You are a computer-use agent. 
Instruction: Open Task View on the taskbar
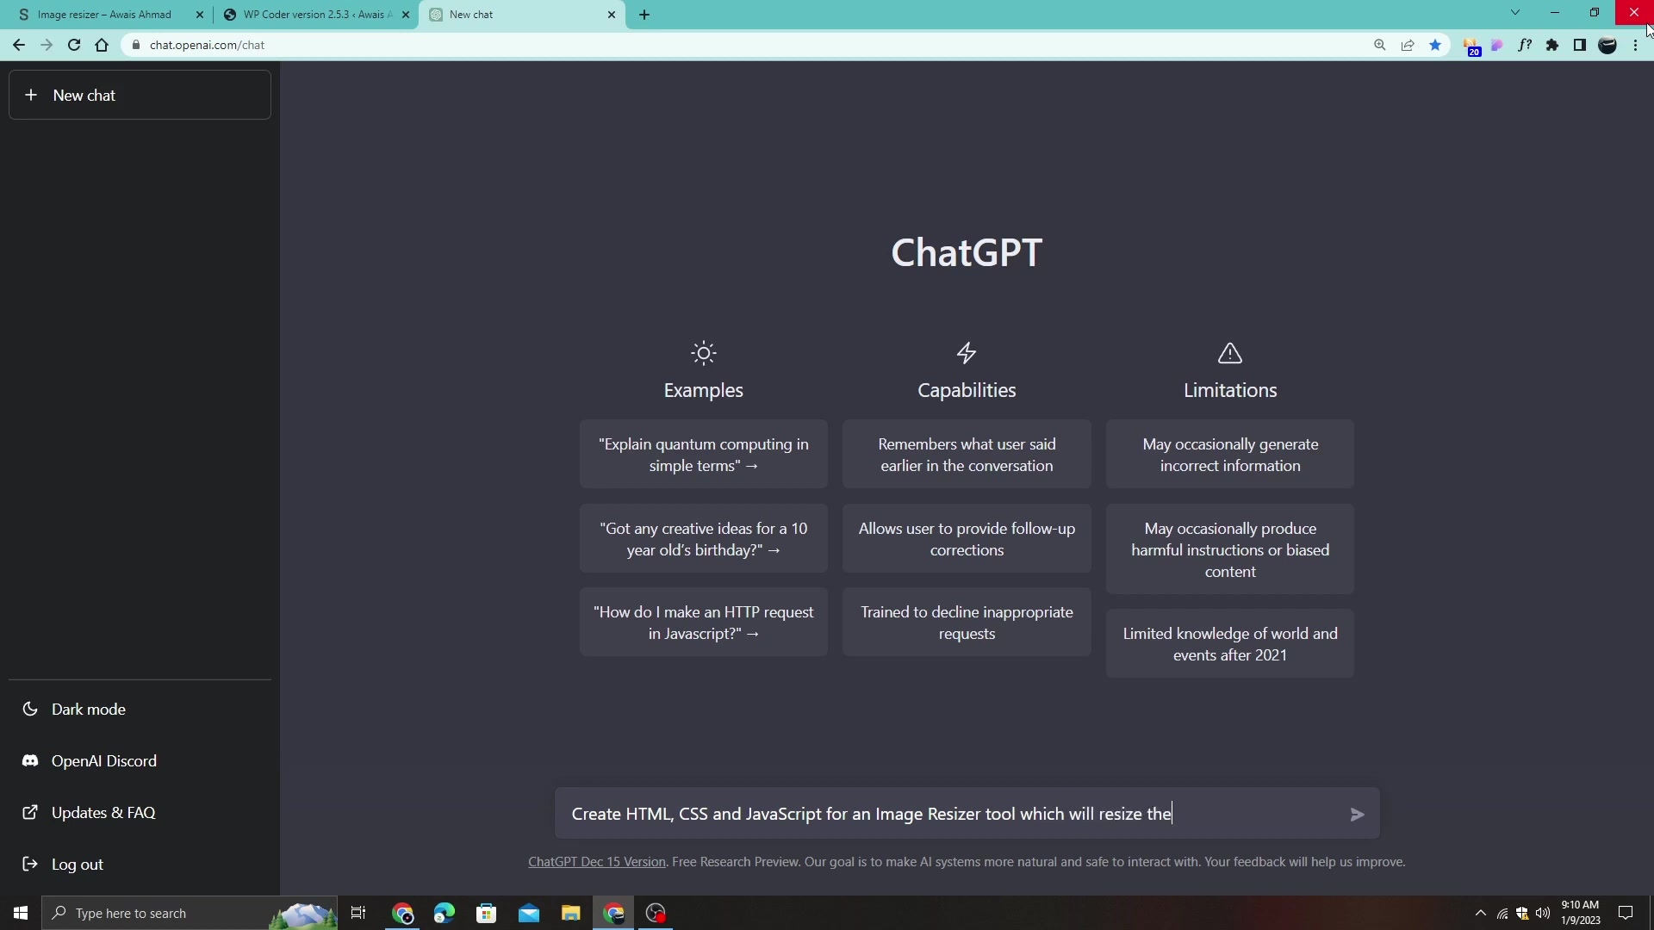[358, 913]
